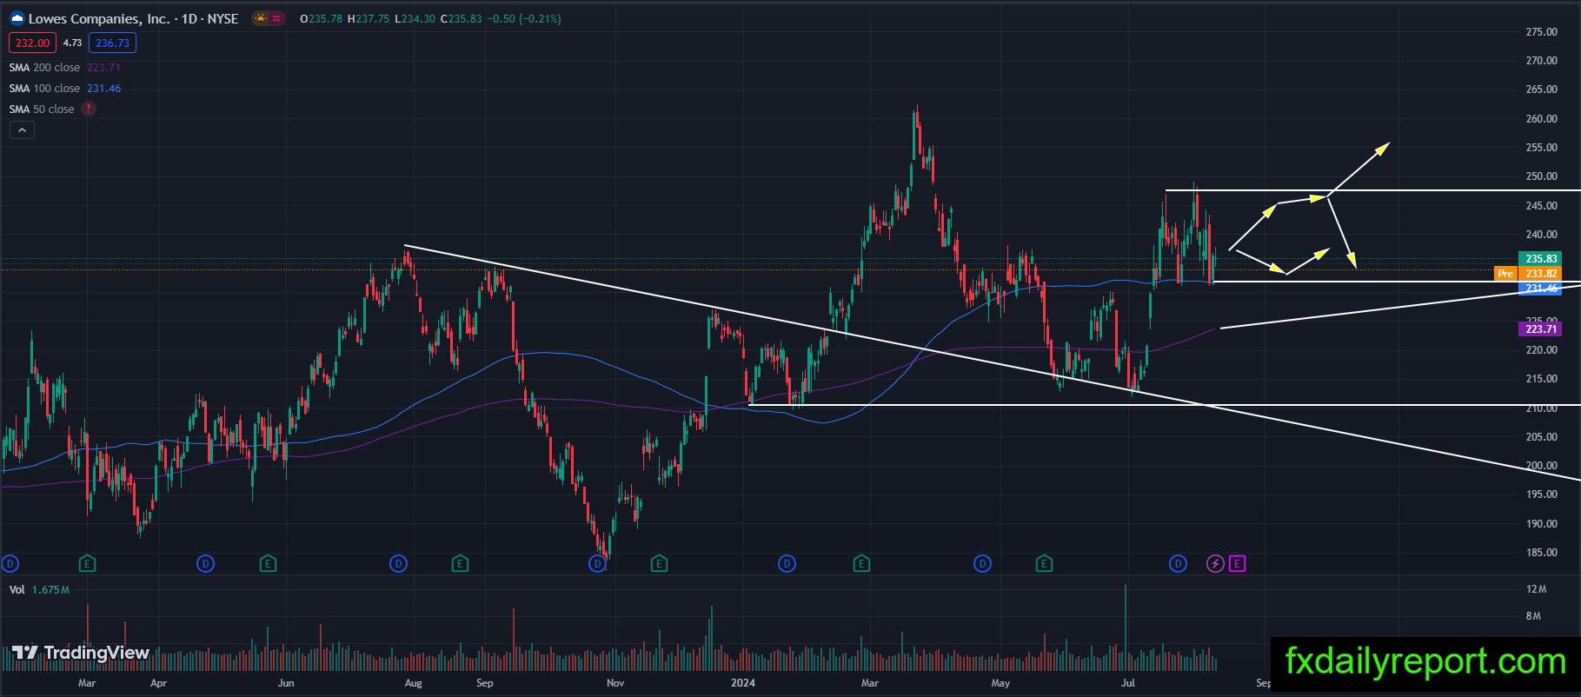Click the dividend marker after the Jul label
The height and width of the screenshot is (697, 1581).
pyautogui.click(x=1178, y=564)
